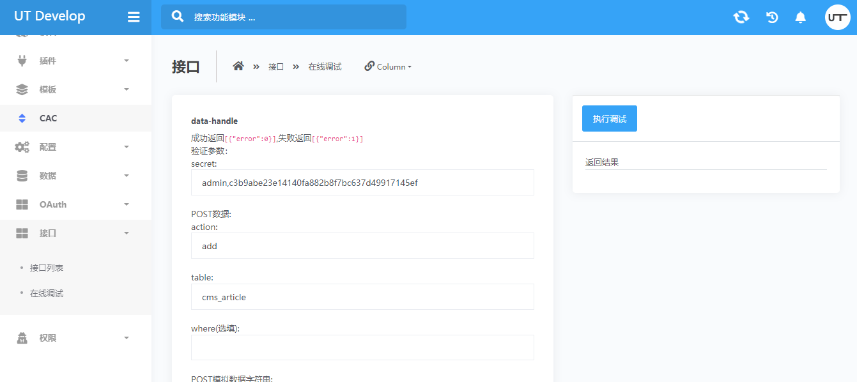This screenshot has width=857, height=382.
Task: Click the 接口 breadcrumb link
Action: coord(275,66)
